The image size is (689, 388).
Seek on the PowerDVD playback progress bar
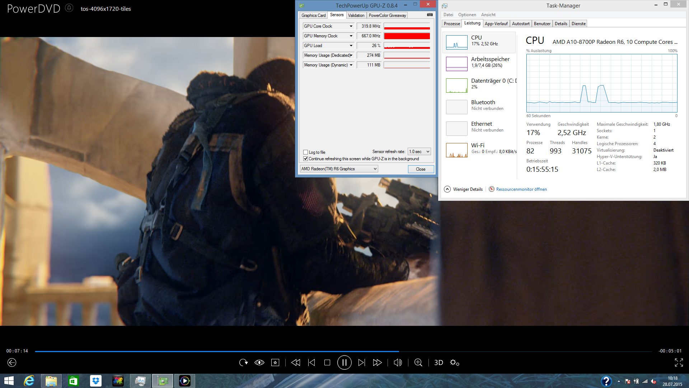[x=343, y=351]
